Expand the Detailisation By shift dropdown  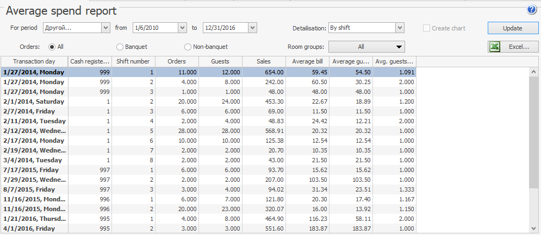[x=400, y=28]
